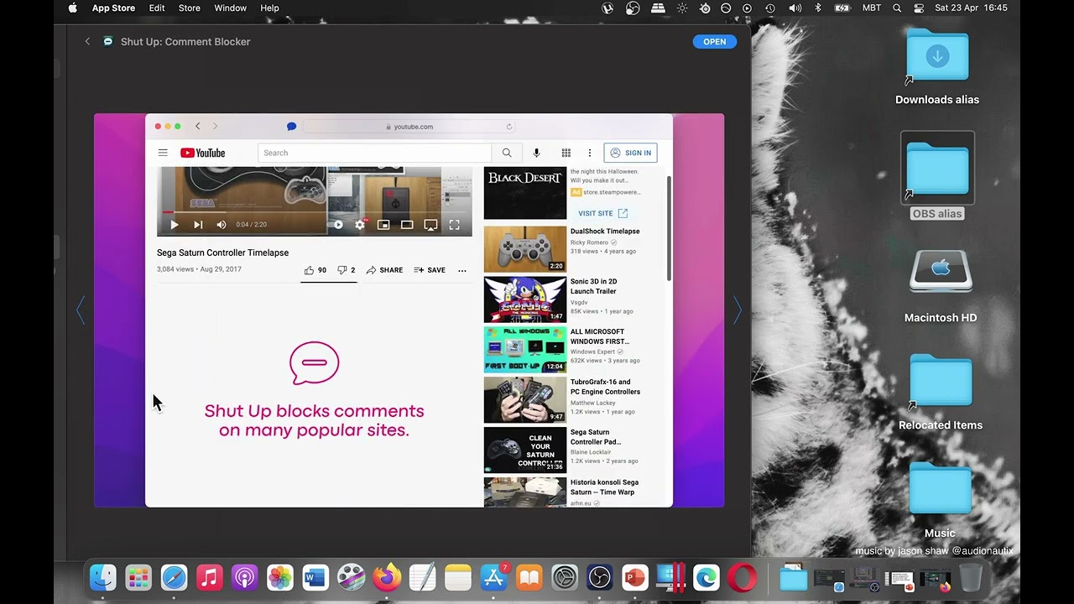Click the DualShock Timelapse video thumbnail
This screenshot has height=604, width=1074.
[525, 249]
